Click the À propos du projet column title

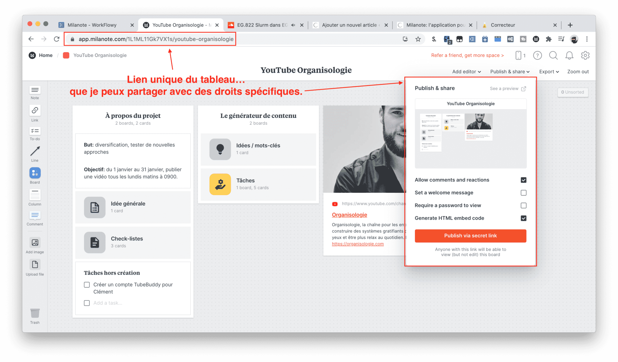(x=133, y=116)
